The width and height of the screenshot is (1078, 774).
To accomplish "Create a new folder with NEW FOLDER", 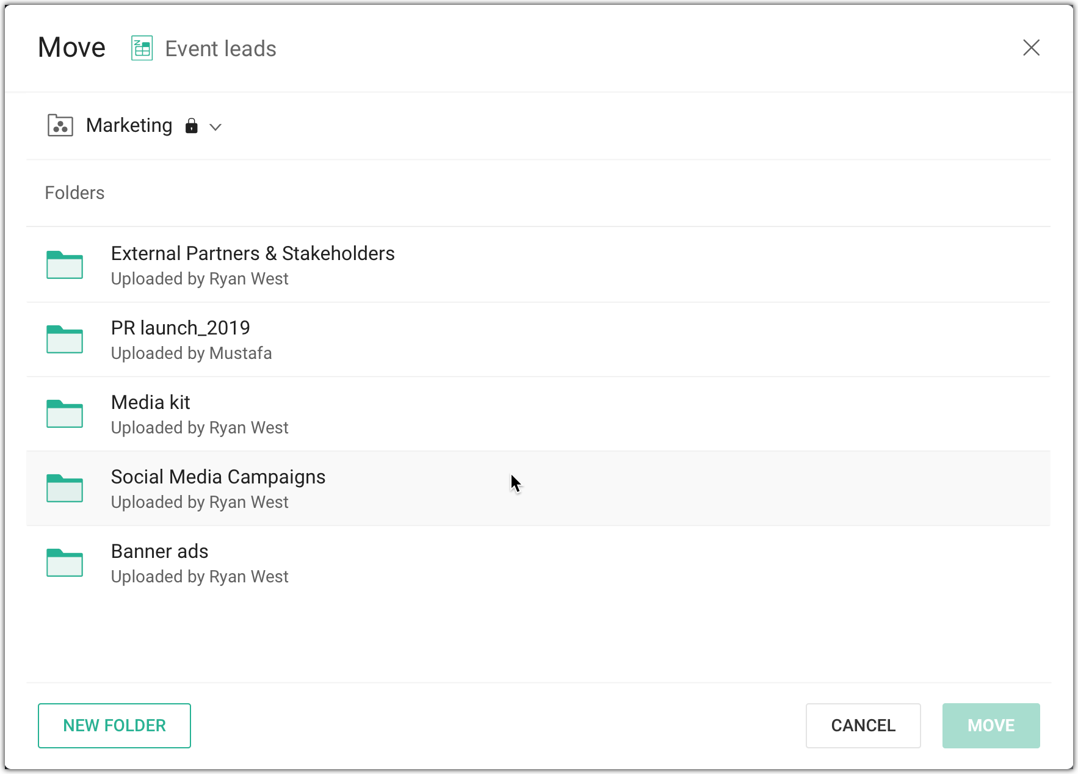I will tap(114, 725).
